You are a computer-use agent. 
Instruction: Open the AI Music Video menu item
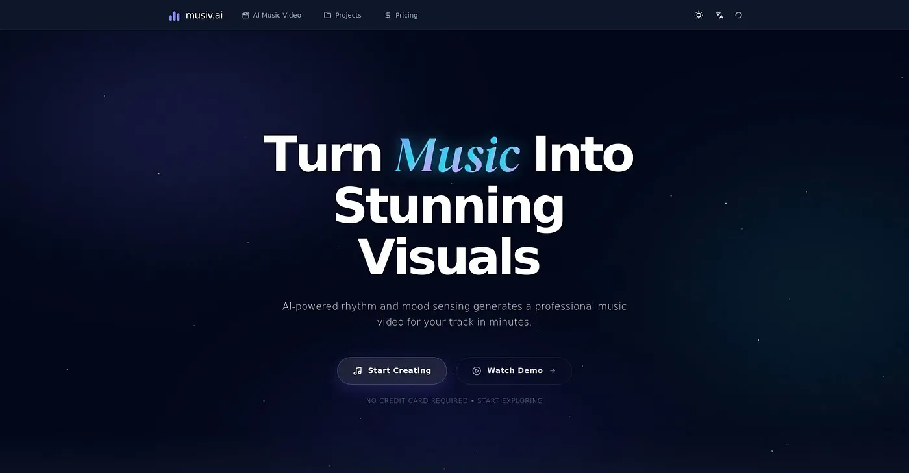(x=271, y=15)
